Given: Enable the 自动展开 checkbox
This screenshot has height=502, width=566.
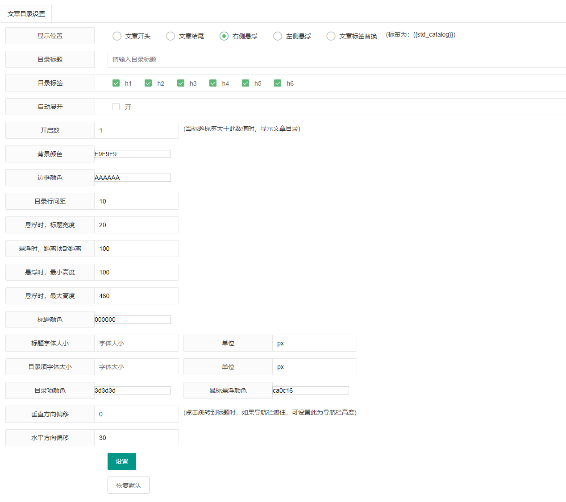Looking at the screenshot, I should [x=116, y=107].
